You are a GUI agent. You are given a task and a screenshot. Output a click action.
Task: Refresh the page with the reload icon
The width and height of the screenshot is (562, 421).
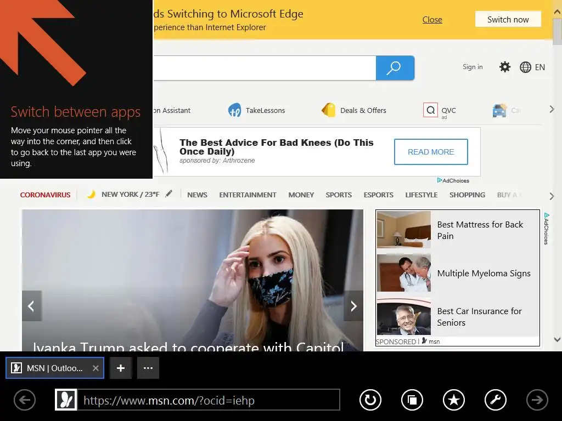pyautogui.click(x=370, y=400)
